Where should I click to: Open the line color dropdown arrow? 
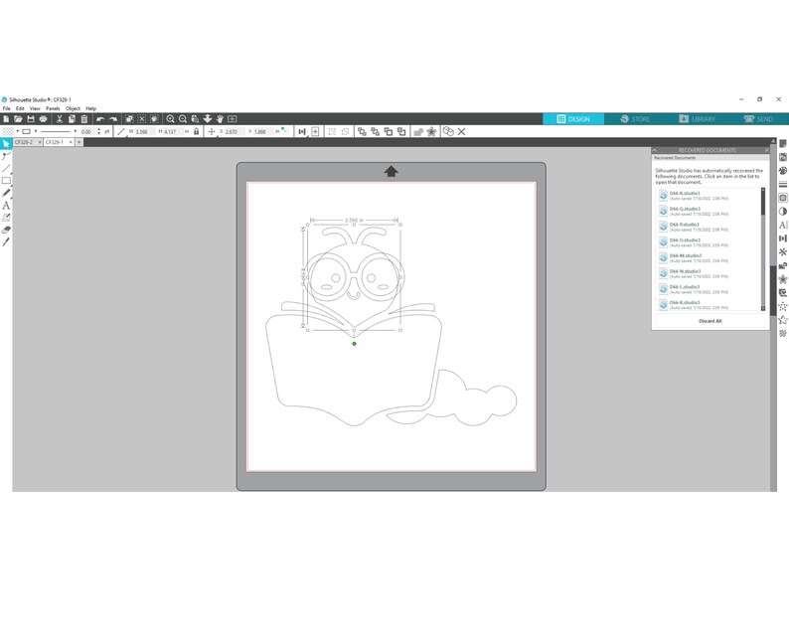click(x=36, y=131)
